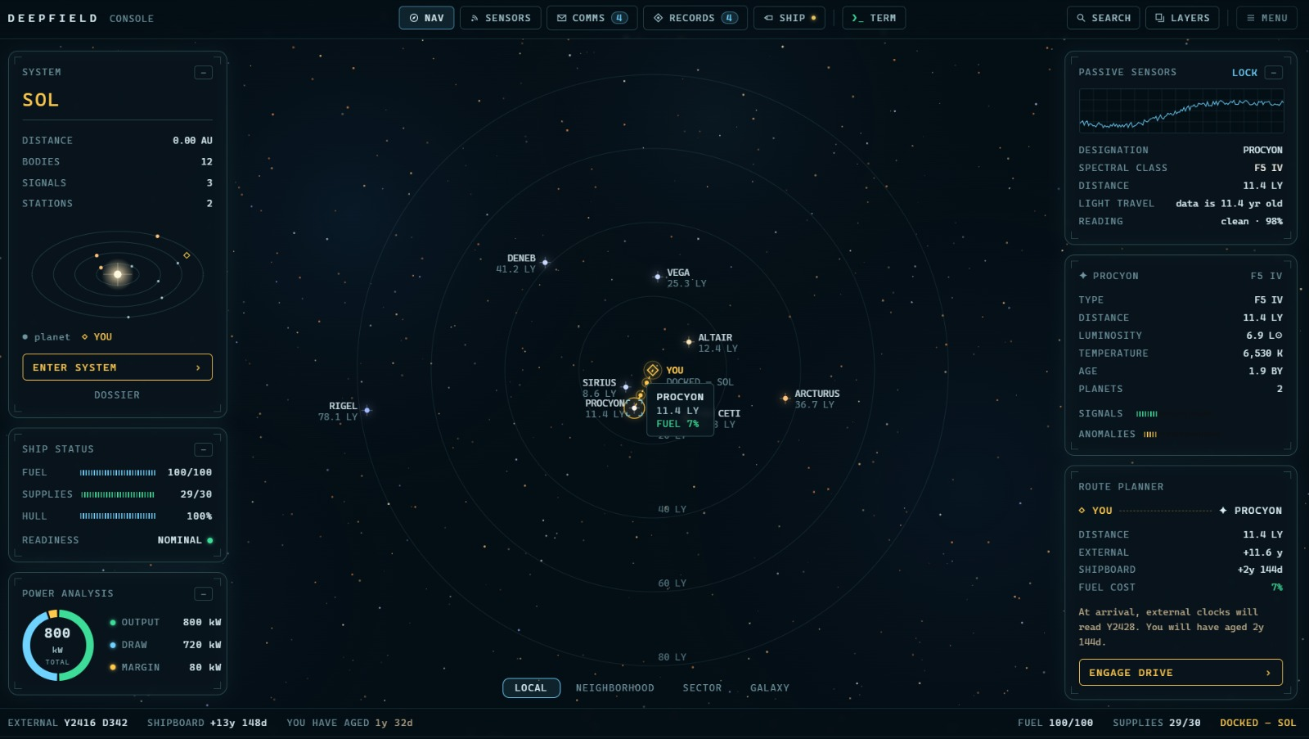This screenshot has width=1309, height=739.
Task: Select the LOCAL map scale
Action: coord(531,688)
